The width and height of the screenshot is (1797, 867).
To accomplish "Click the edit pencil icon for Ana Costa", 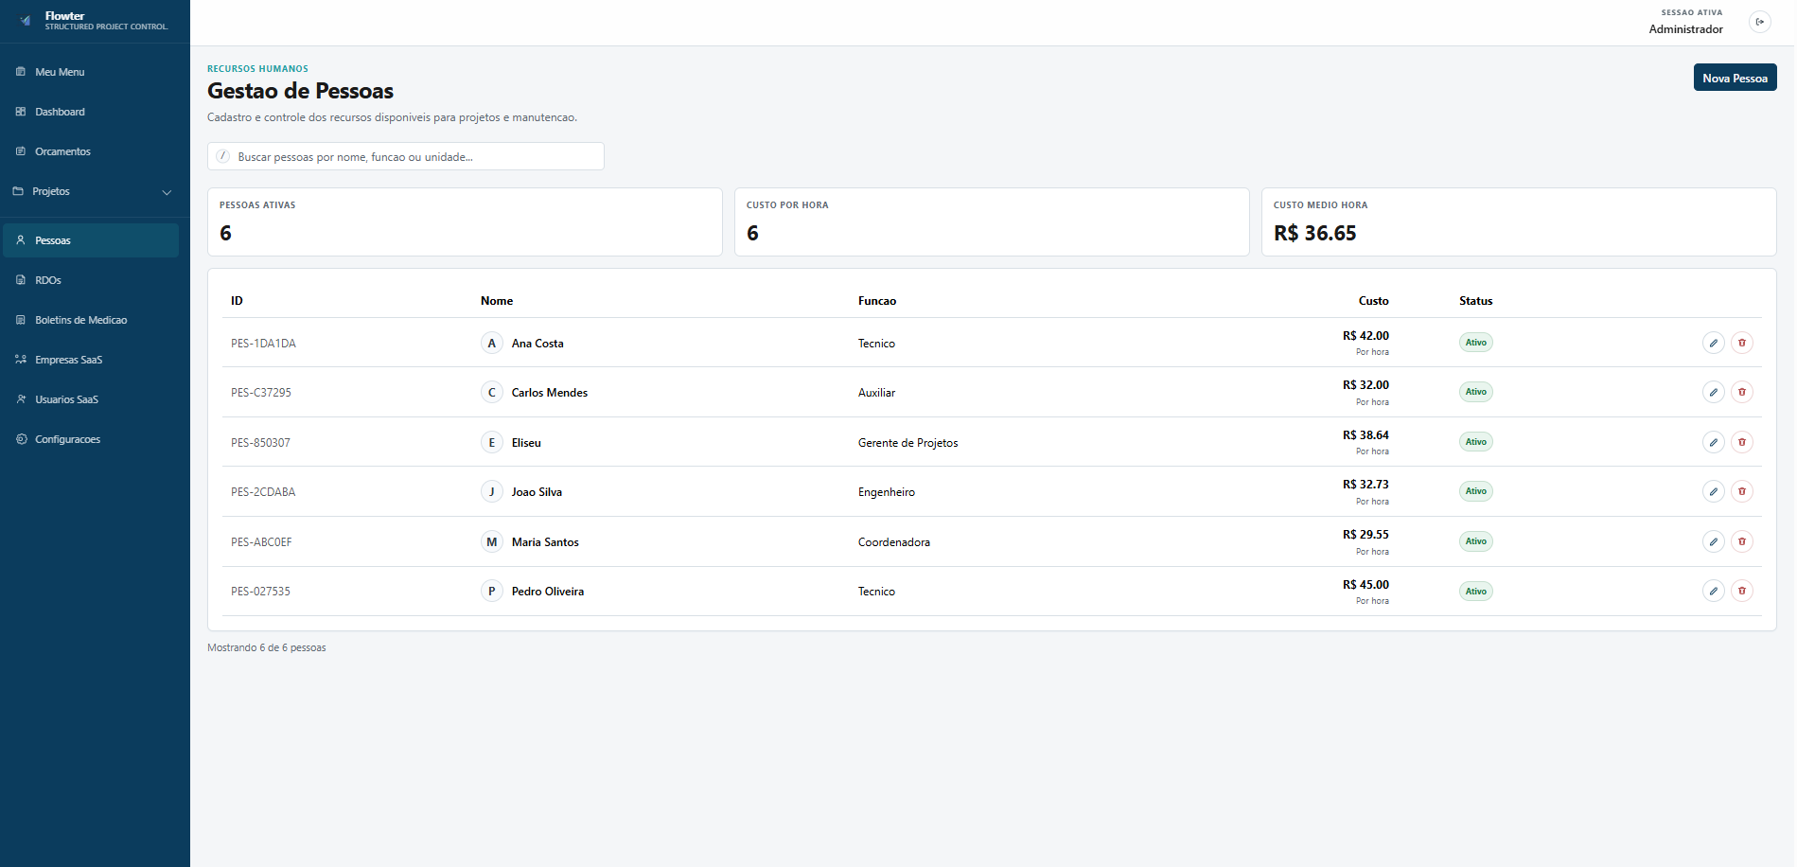I will pyautogui.click(x=1713, y=343).
